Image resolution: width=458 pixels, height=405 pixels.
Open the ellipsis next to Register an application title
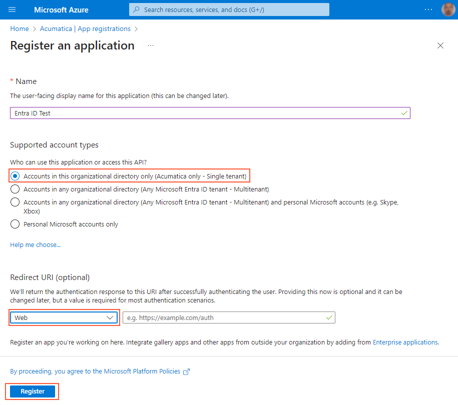point(150,45)
